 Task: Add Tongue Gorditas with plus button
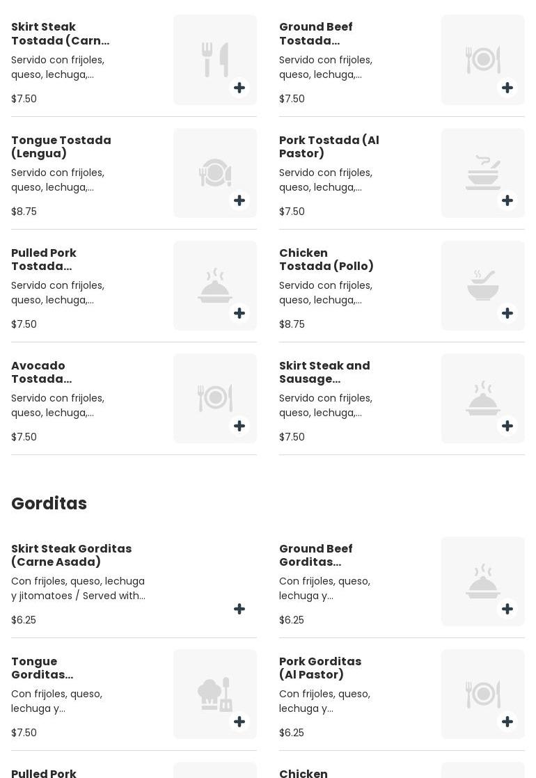(239, 722)
